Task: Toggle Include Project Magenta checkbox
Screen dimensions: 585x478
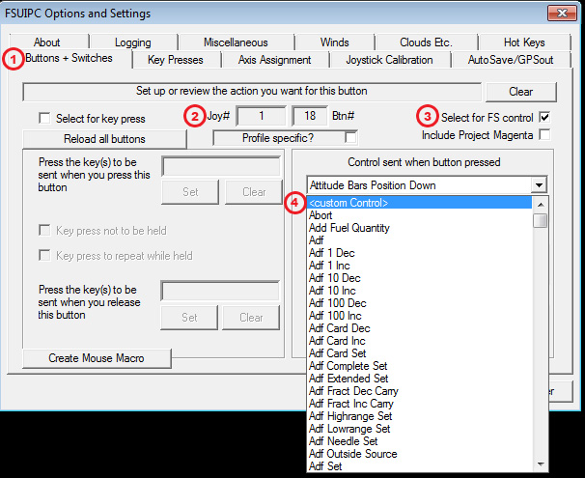Action: click(x=544, y=134)
